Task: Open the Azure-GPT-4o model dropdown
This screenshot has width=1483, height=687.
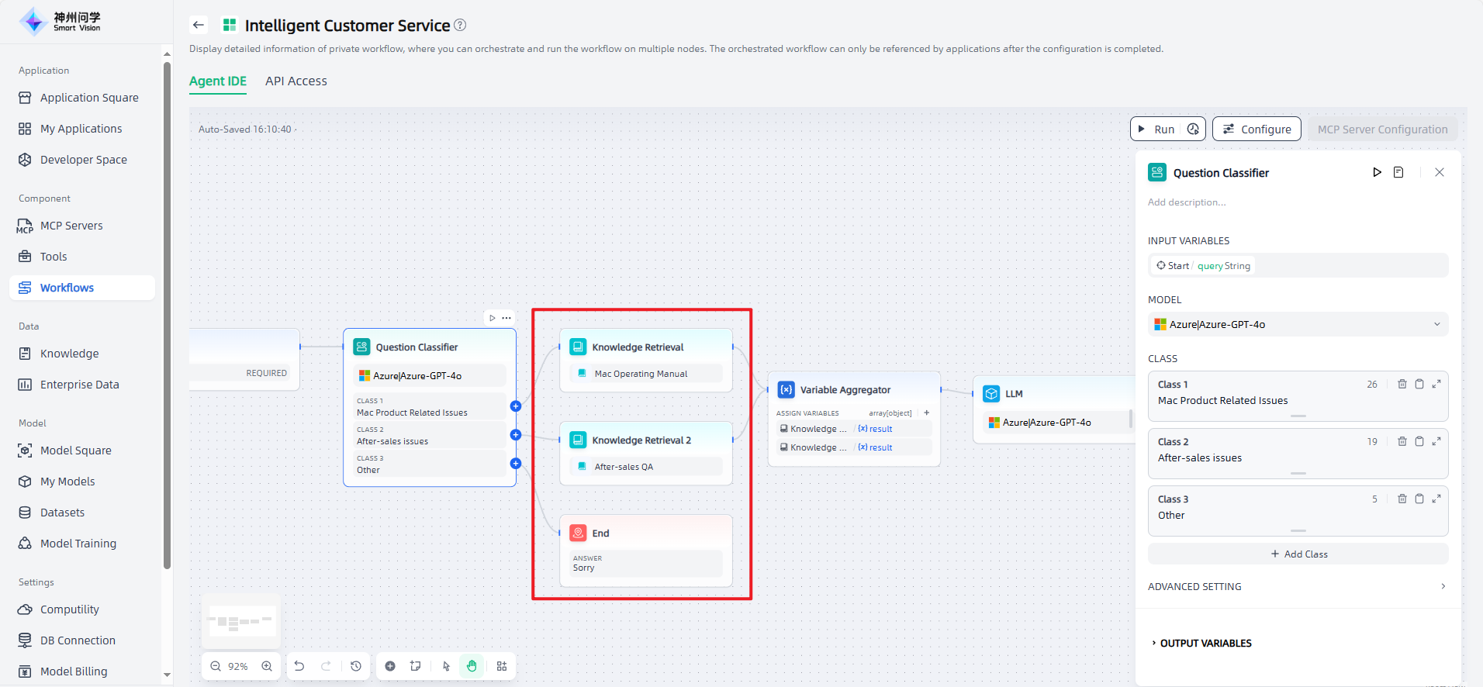Action: pos(1298,324)
